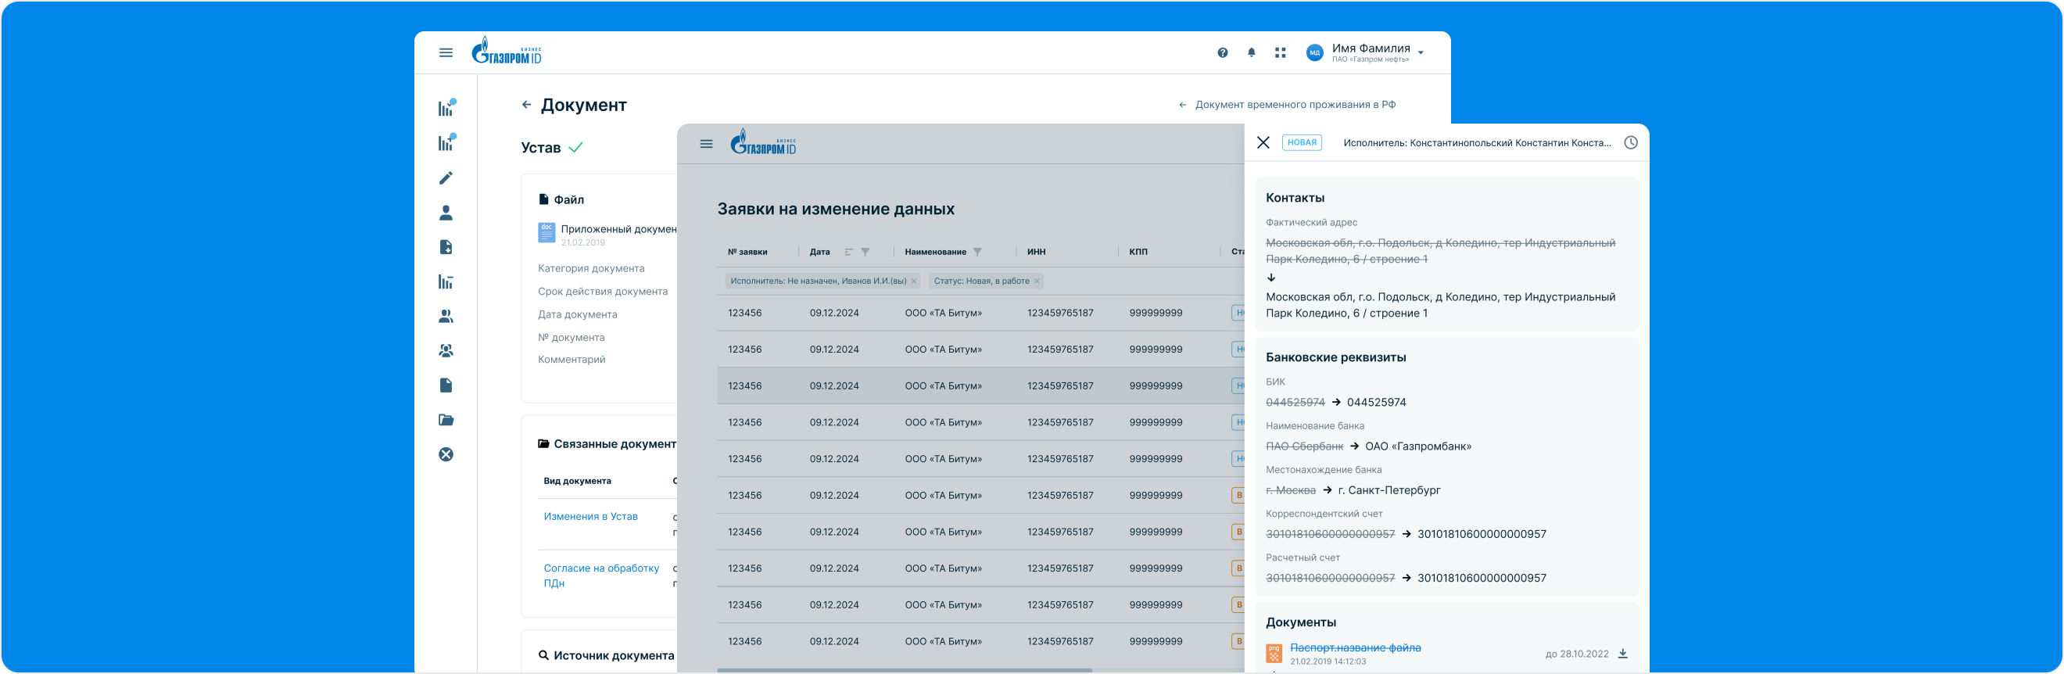Click the Документы section heading
This screenshot has width=2064, height=674.
pyautogui.click(x=1299, y=622)
